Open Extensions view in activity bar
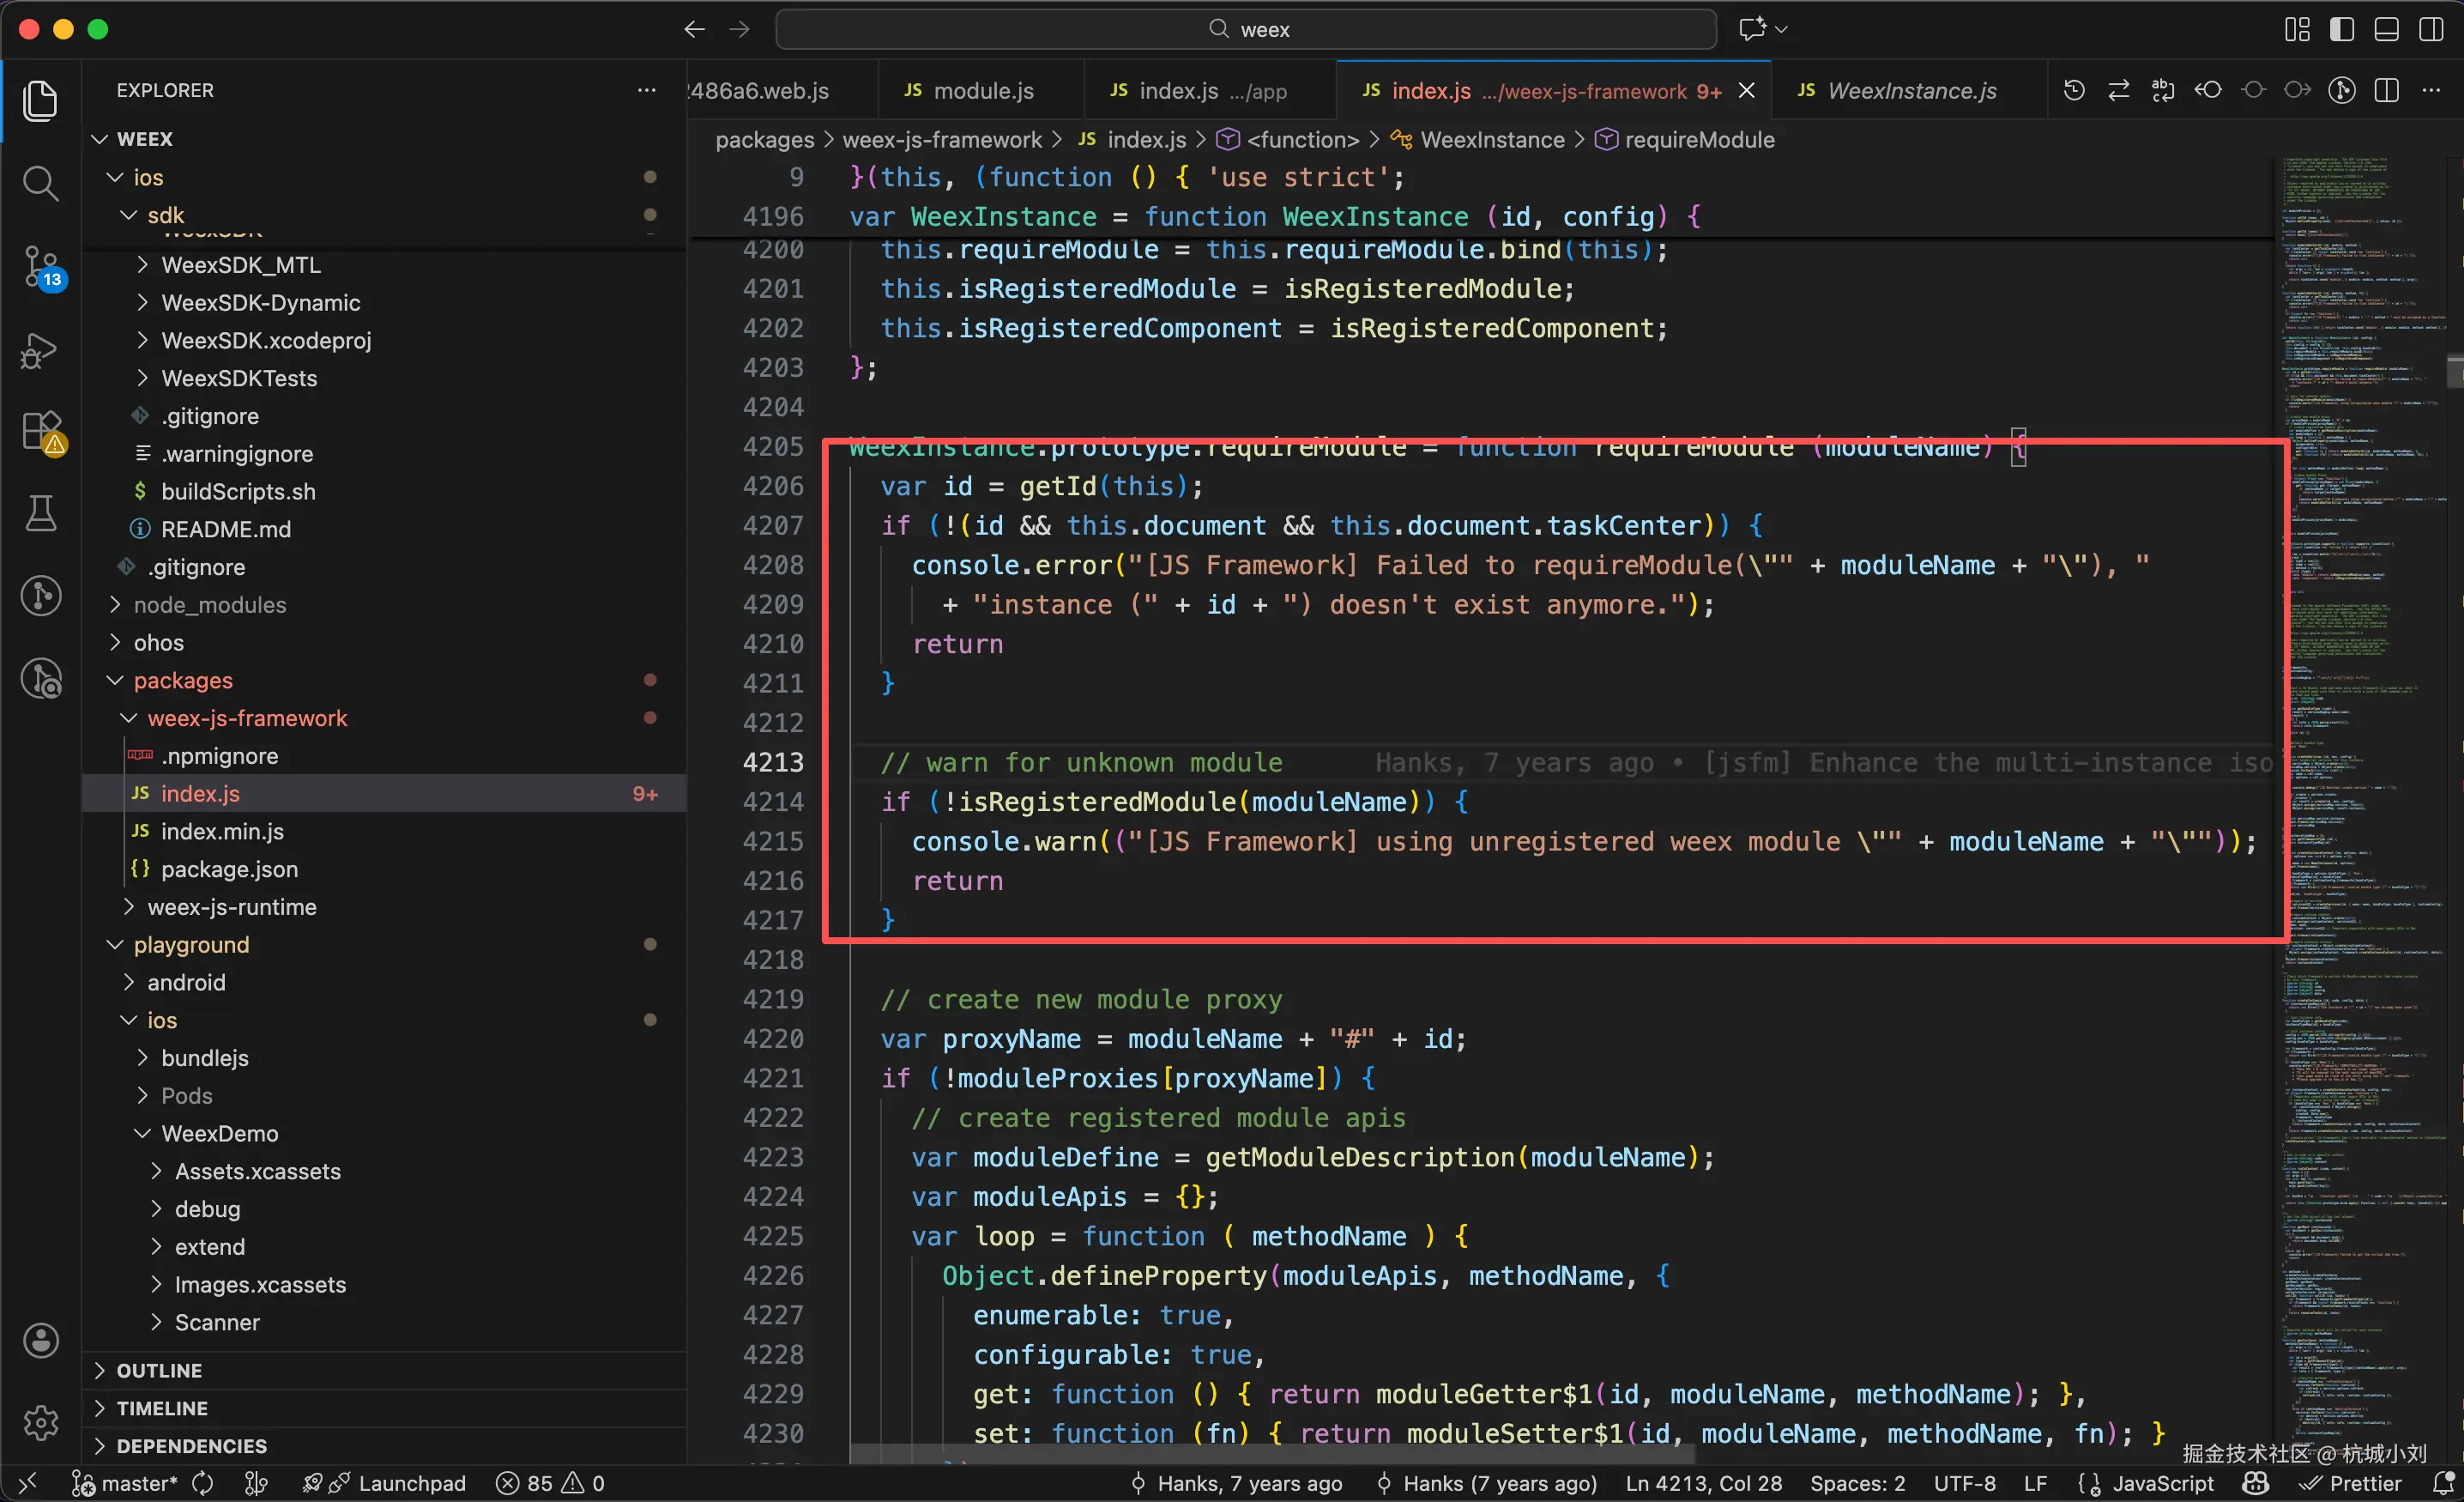Screen dimensions: 2464x1502 pos(40,433)
